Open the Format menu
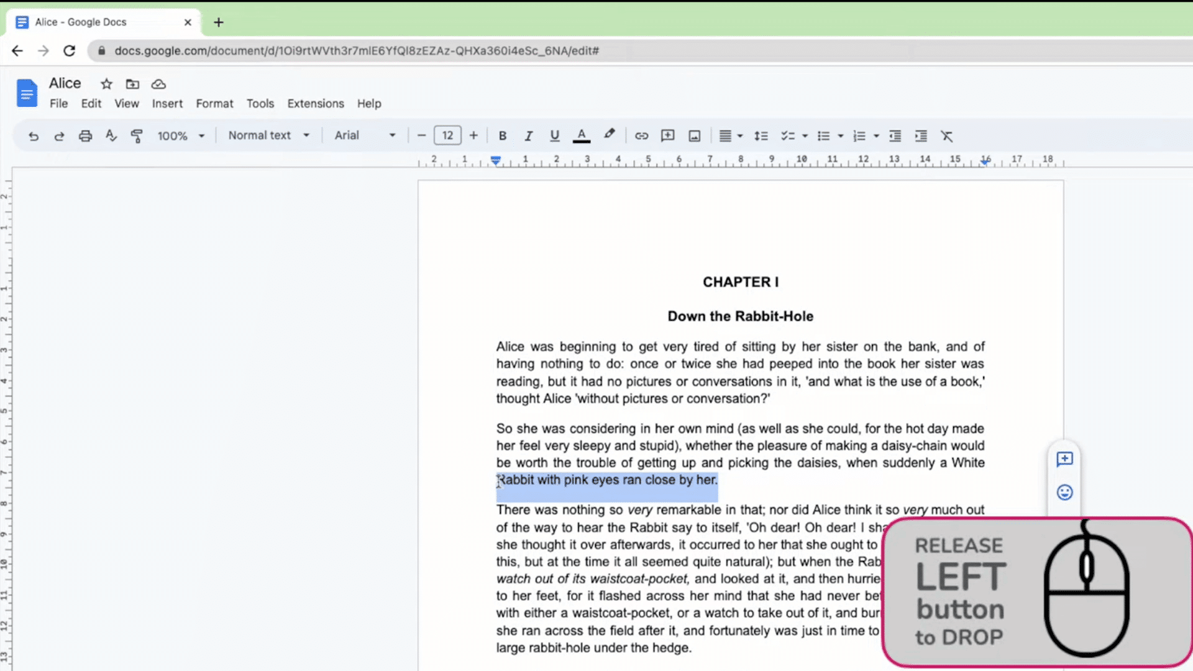 click(214, 104)
